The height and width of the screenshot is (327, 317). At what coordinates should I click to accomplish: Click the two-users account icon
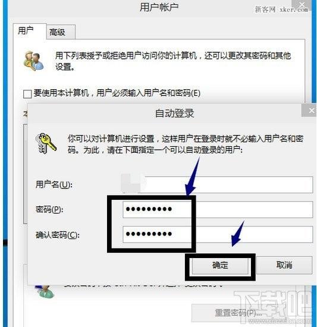(x=33, y=61)
